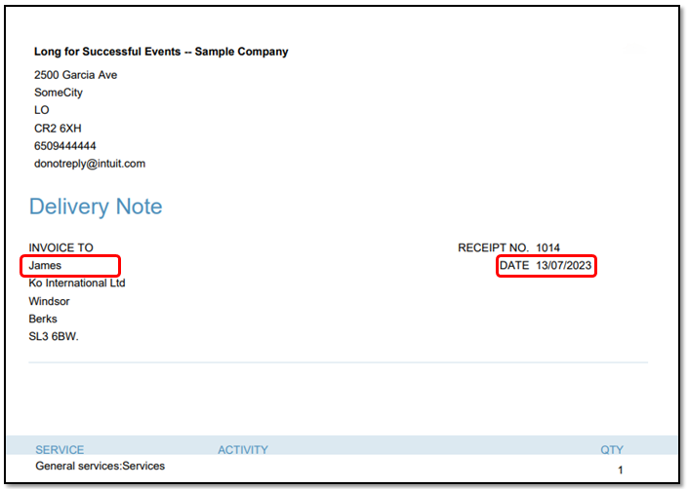Select the phone number 6509444444

pyautogui.click(x=65, y=146)
